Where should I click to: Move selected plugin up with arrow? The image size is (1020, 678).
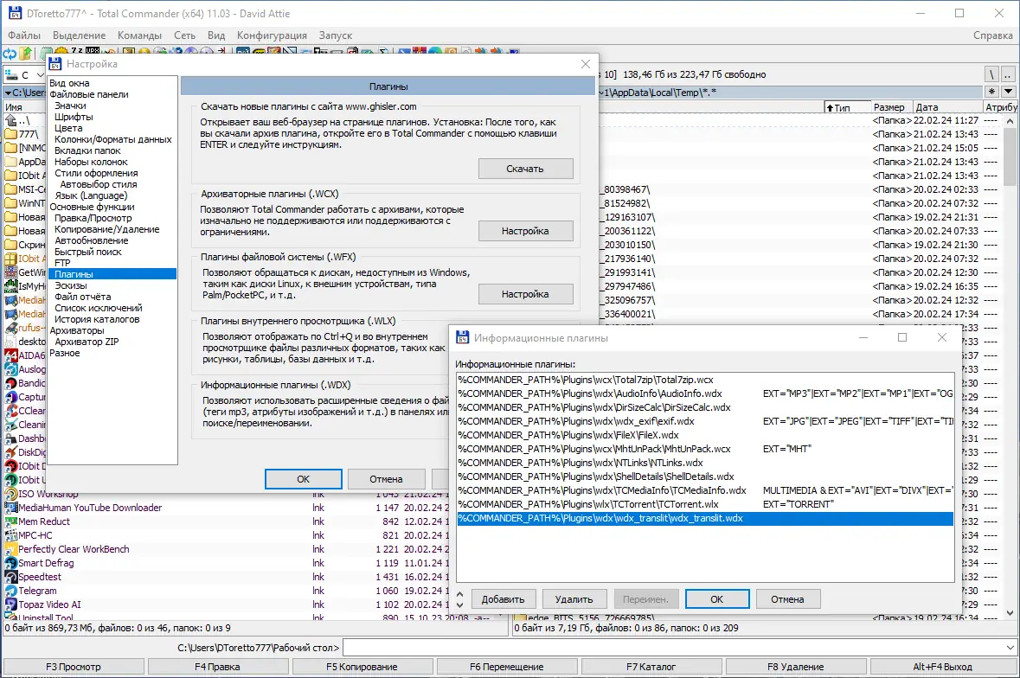point(460,594)
